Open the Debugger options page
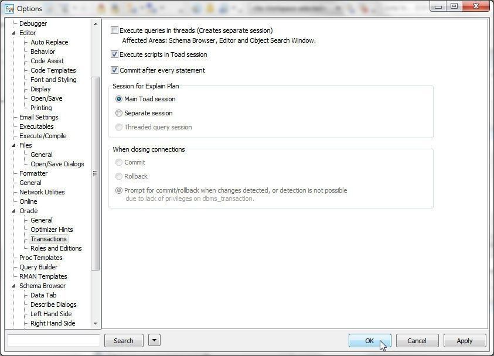The image size is (494, 356). coord(33,23)
